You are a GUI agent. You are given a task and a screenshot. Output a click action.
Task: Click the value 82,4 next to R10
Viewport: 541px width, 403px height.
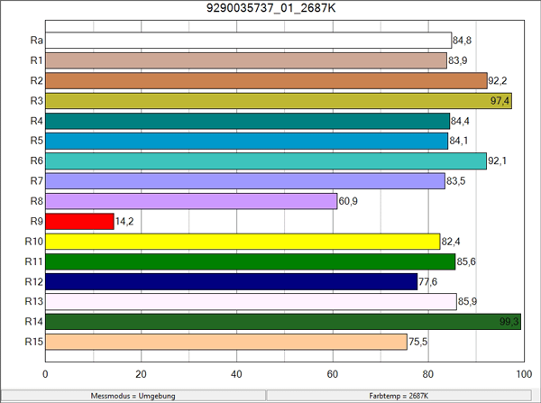451,242
